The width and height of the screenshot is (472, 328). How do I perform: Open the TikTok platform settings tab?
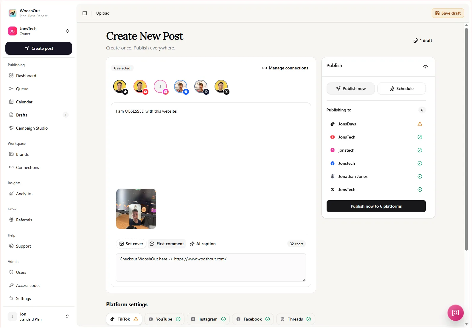click(x=124, y=319)
